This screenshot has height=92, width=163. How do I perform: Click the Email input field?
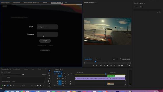pos(47,27)
